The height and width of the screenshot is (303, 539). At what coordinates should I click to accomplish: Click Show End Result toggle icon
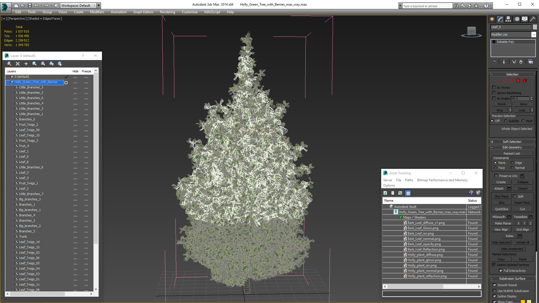[x=504, y=62]
